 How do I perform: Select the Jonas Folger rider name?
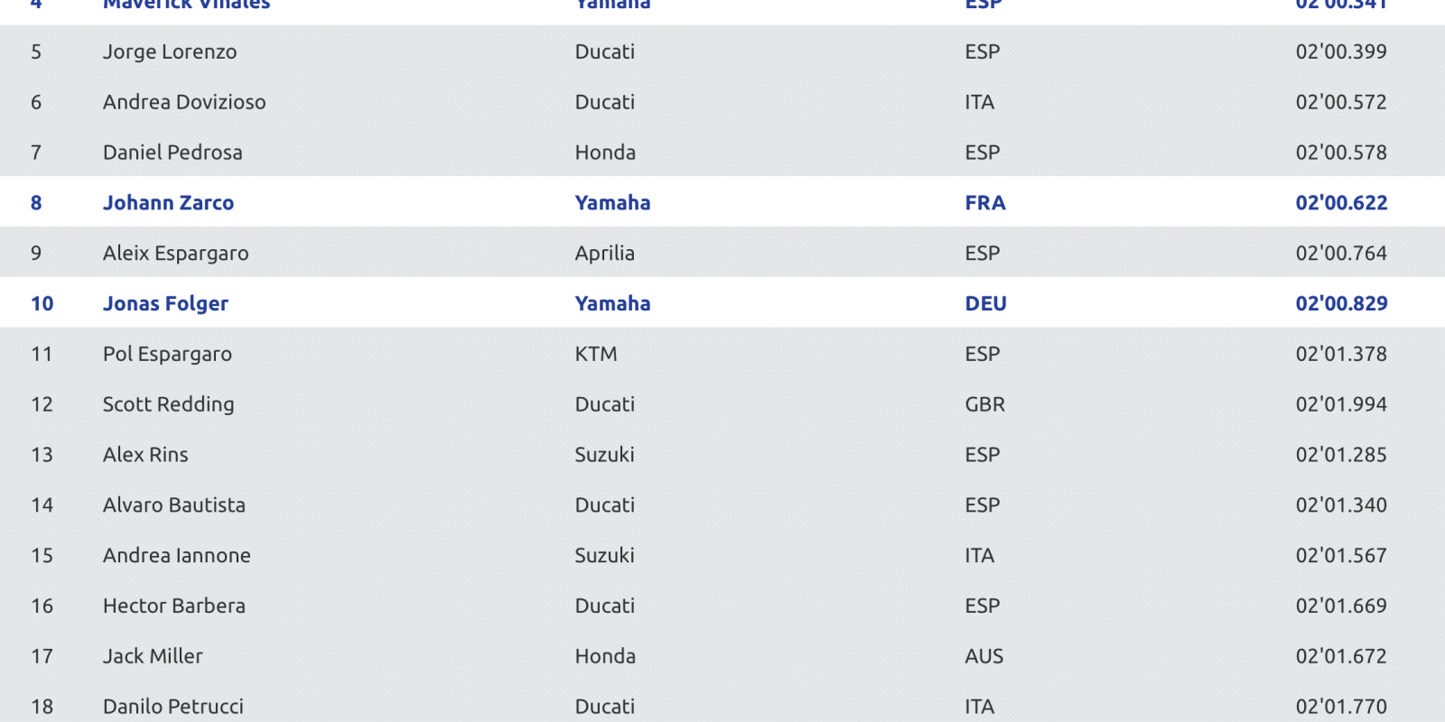pyautogui.click(x=165, y=304)
